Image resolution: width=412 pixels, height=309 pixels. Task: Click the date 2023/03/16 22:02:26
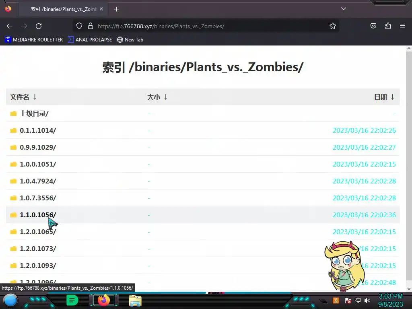click(x=364, y=130)
